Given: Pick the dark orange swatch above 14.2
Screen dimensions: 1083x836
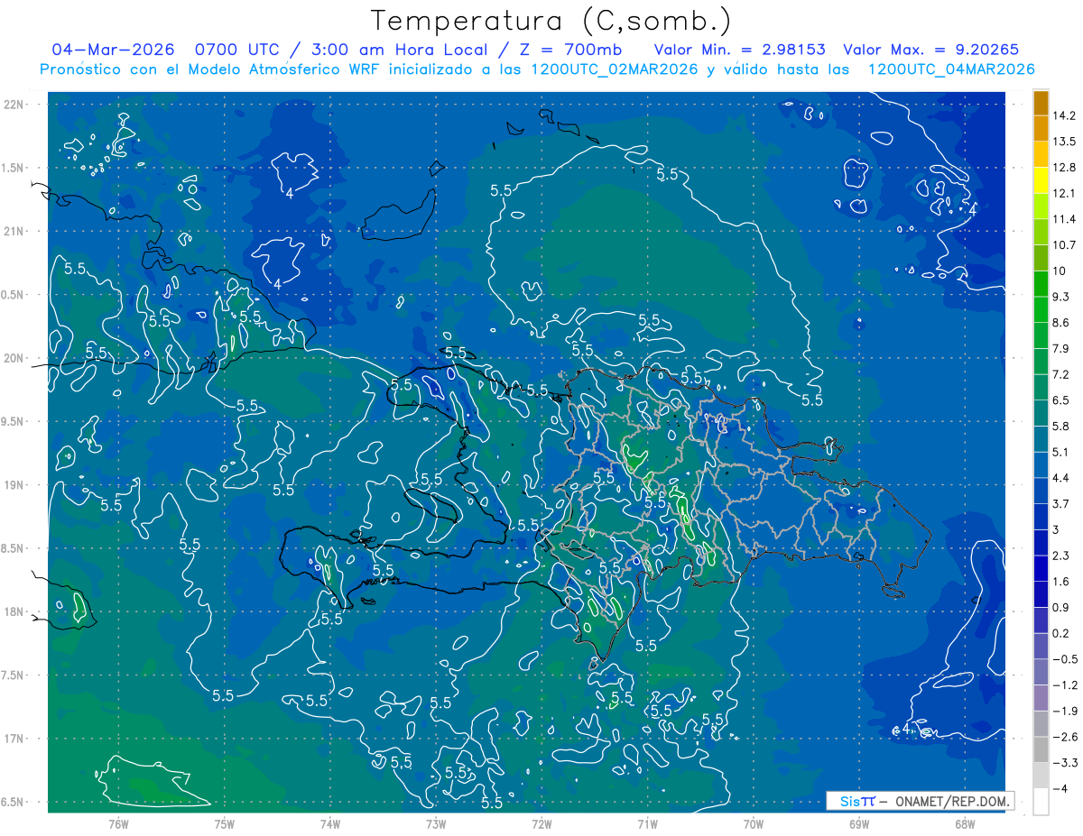Looking at the screenshot, I should point(1041,103).
